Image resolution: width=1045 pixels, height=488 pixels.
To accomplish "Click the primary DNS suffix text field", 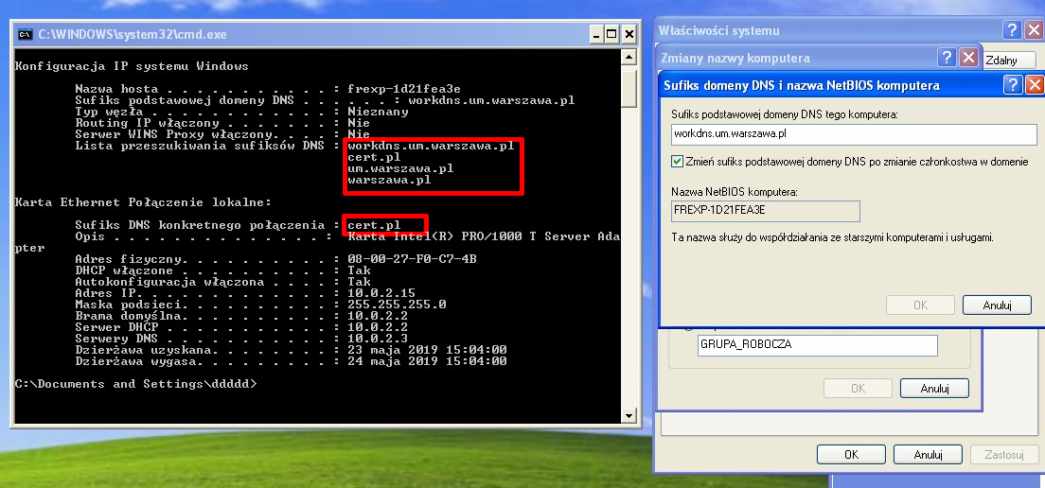I will (854, 134).
